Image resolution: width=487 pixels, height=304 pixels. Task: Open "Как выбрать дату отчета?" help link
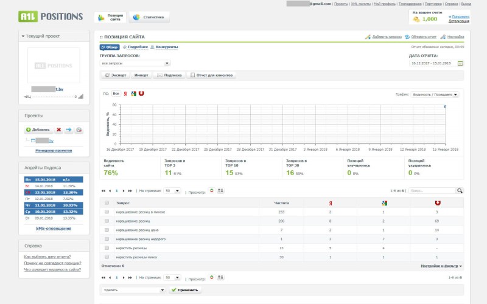pos(47,257)
